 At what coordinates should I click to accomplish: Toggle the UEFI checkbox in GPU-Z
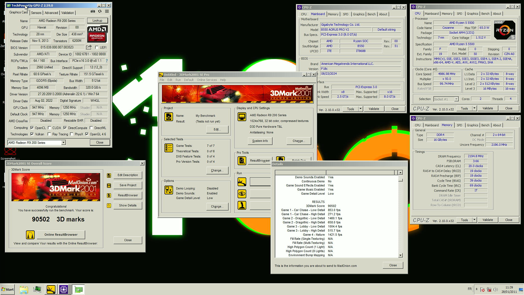[96, 48]
